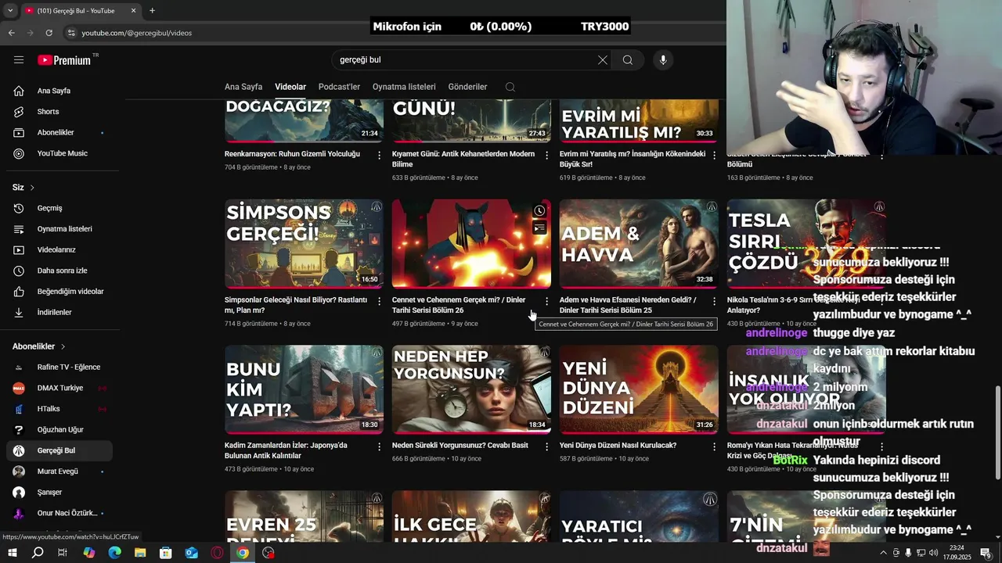This screenshot has height=563, width=1002.
Task: Open the YouTube hamburger guide menu
Action: (19, 60)
